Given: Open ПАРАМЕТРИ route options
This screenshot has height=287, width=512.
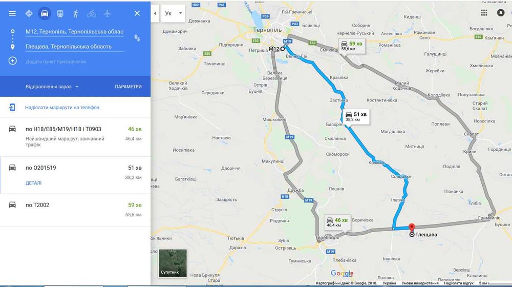Looking at the screenshot, I should (x=128, y=87).
